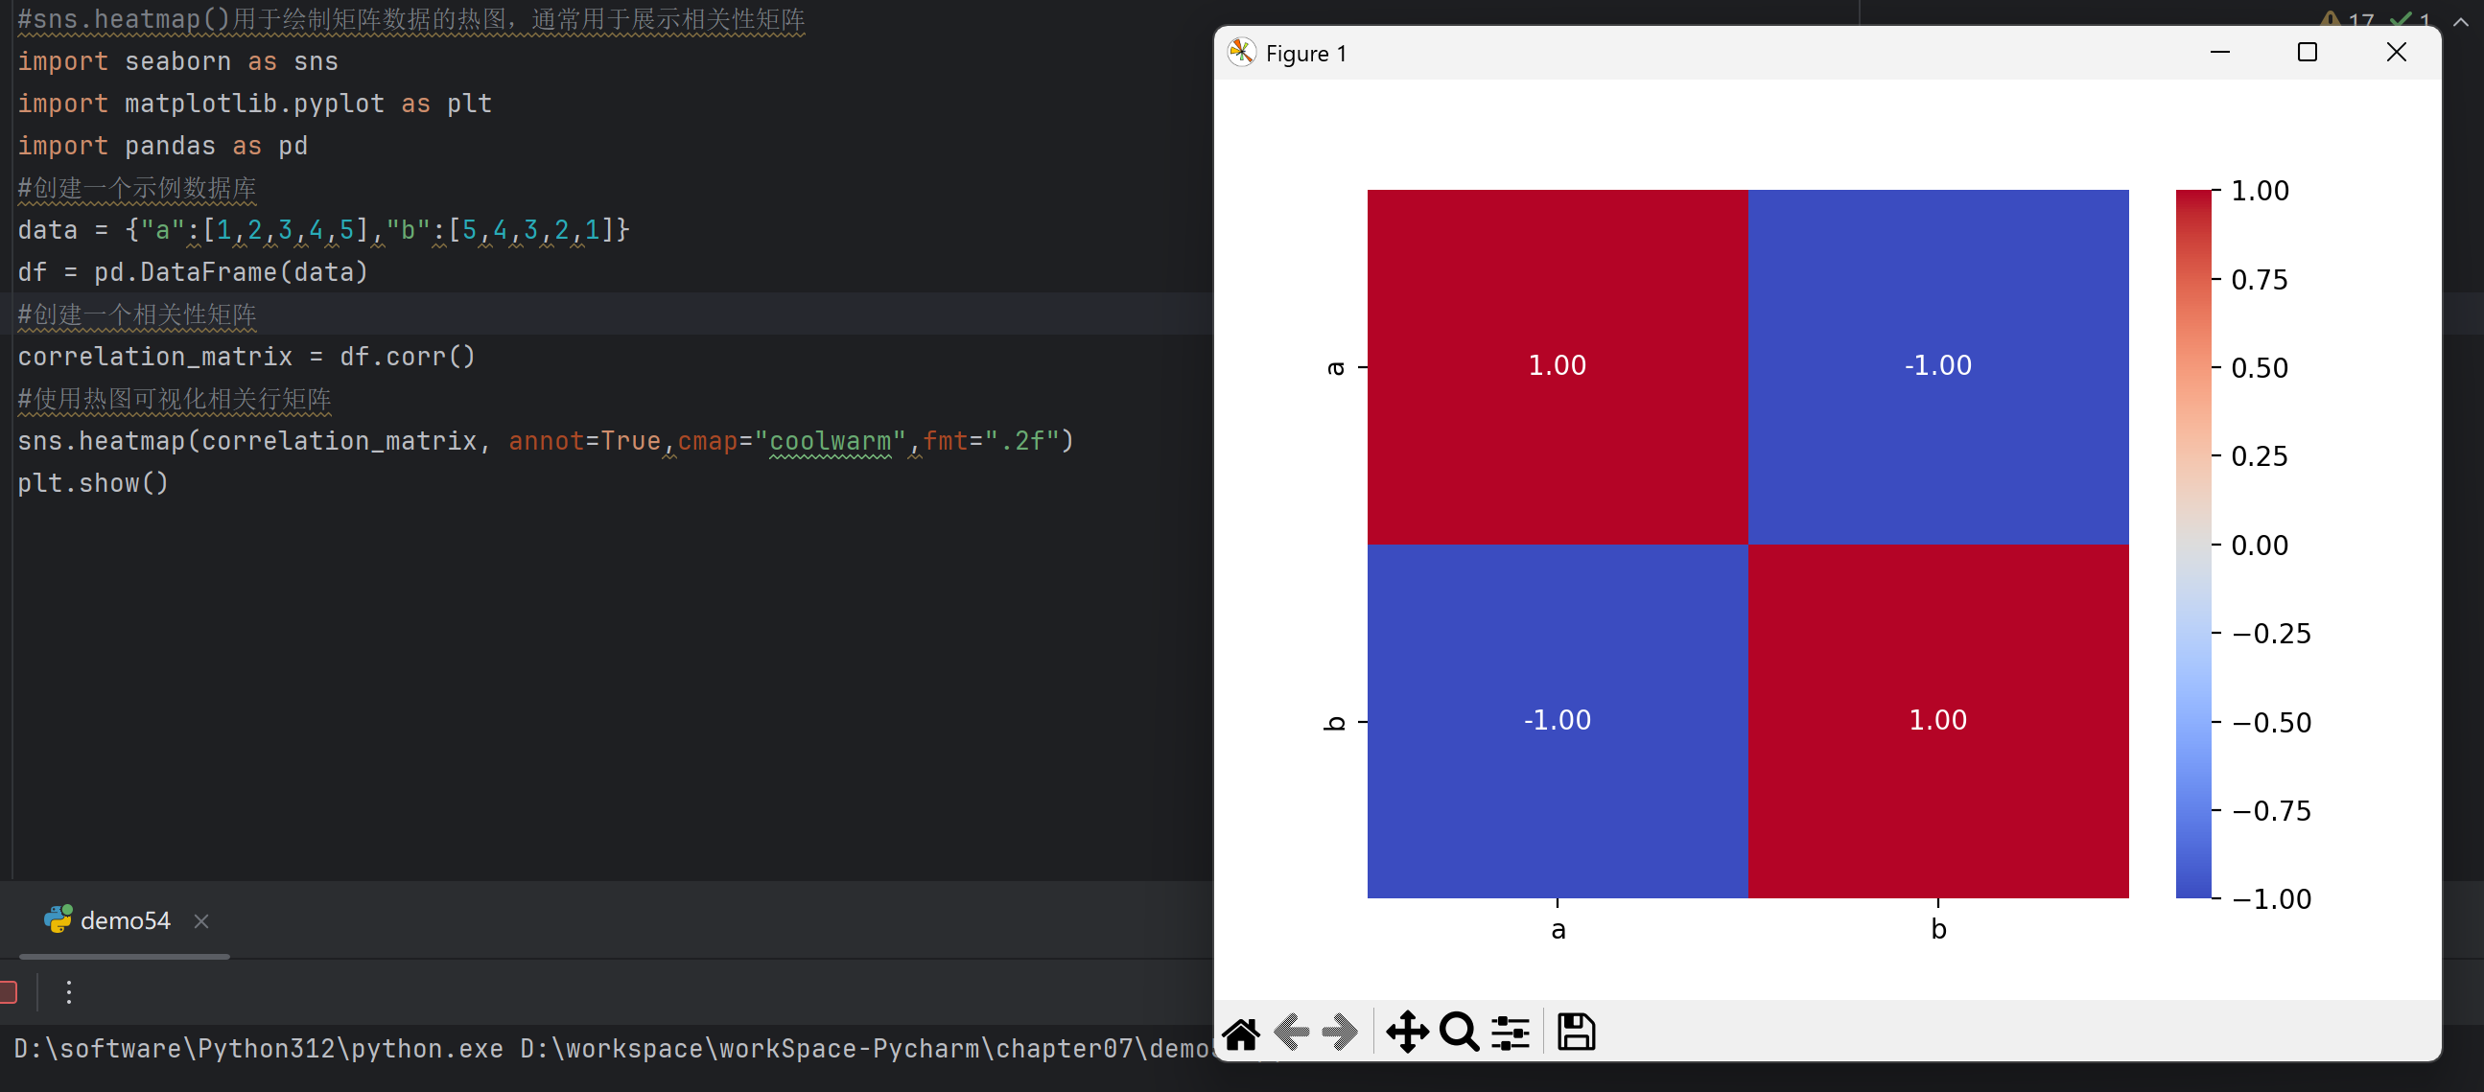Screen dimensions: 2484x1092
Task: Open Configure subplots sliders icon
Action: tap(1511, 1034)
